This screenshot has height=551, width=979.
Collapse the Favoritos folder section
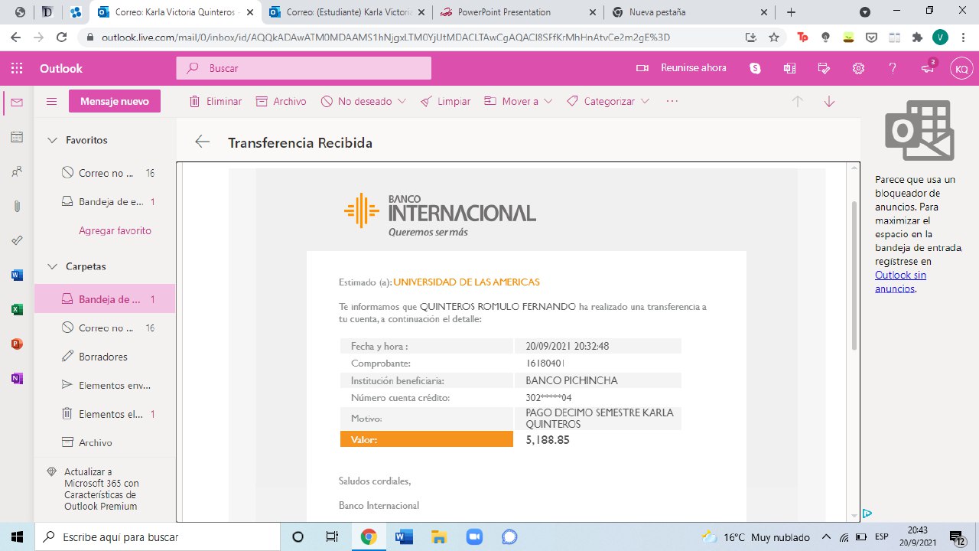point(53,140)
